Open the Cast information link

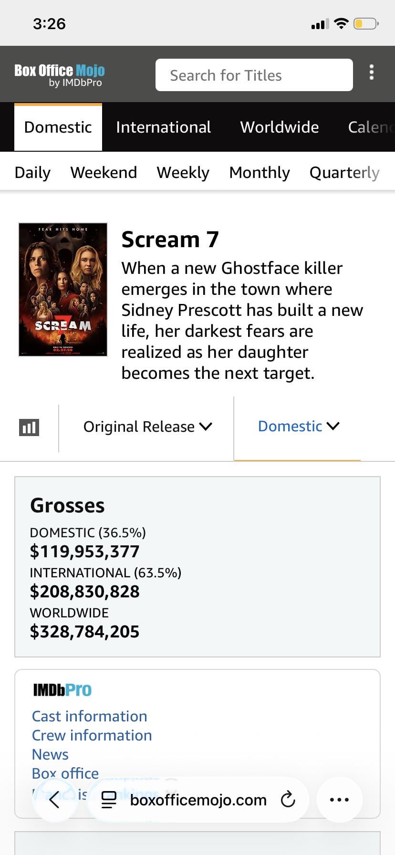click(89, 716)
